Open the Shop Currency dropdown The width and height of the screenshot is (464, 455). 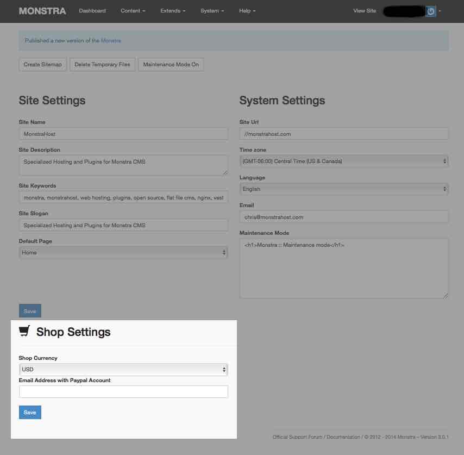click(x=123, y=369)
